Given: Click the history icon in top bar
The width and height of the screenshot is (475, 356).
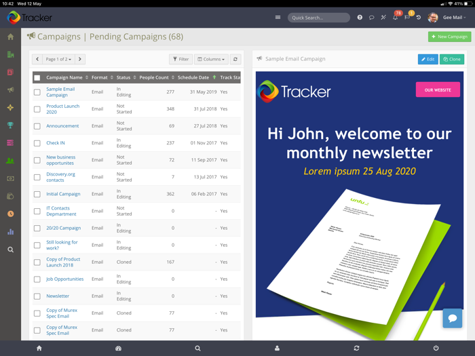Looking at the screenshot, I should click(419, 17).
